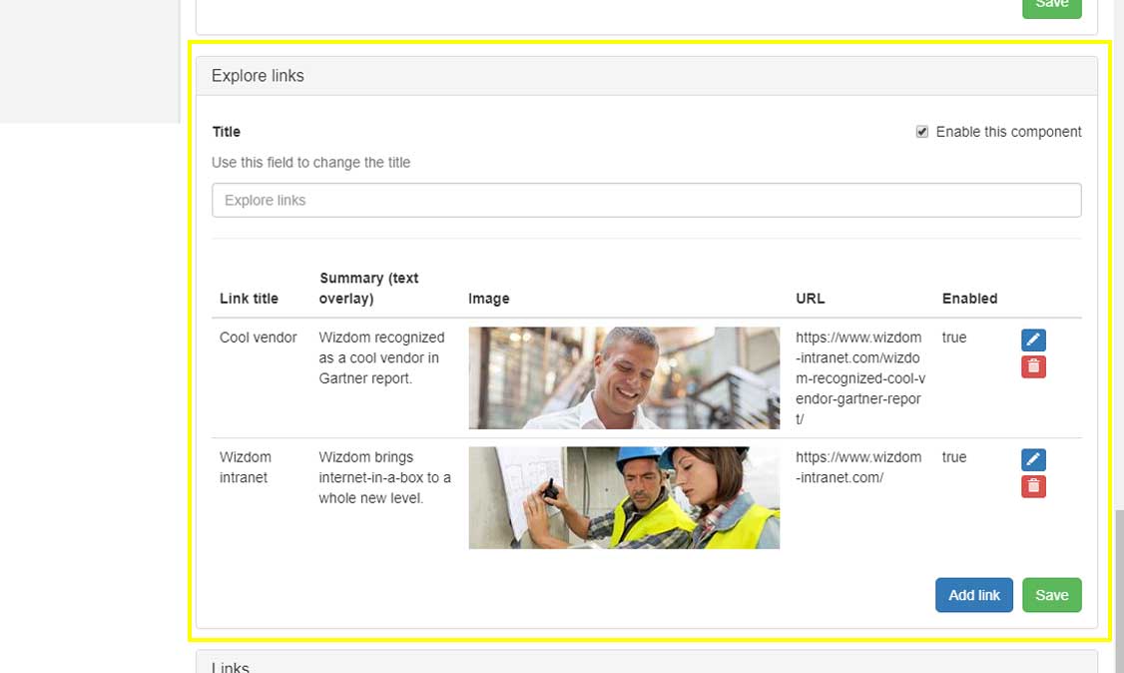Click 'Use this field to change the title' hint
The image size is (1124, 673).
pos(311,163)
